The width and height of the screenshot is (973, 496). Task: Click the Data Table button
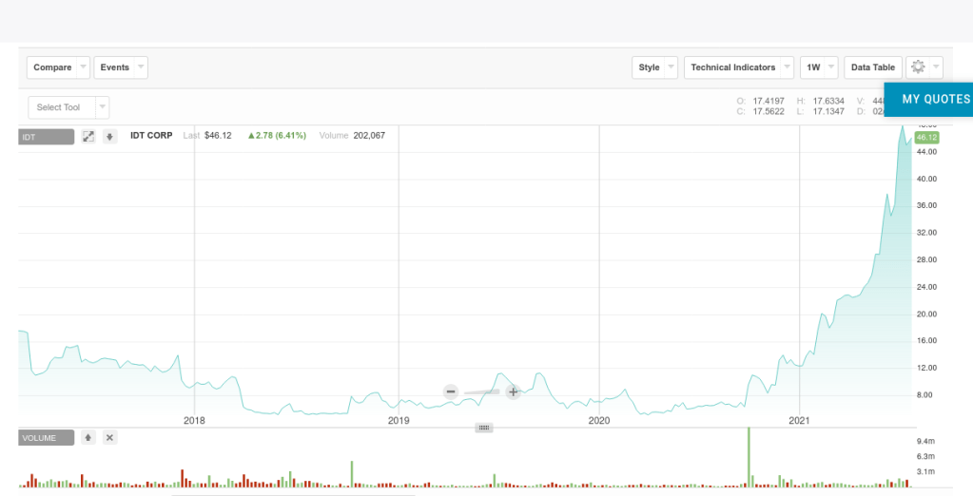(872, 67)
